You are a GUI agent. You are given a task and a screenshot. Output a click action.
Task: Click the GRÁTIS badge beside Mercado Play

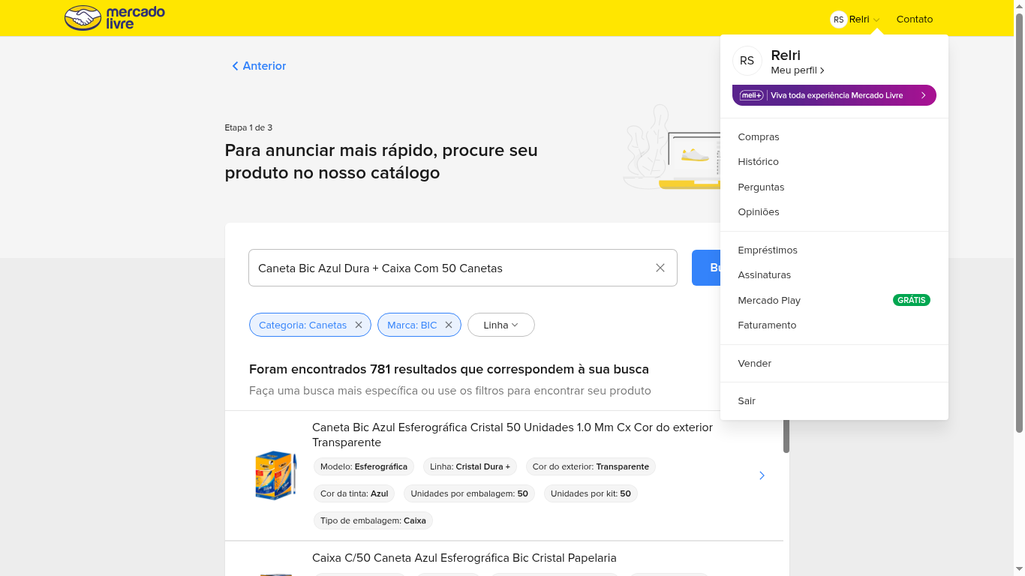911,300
